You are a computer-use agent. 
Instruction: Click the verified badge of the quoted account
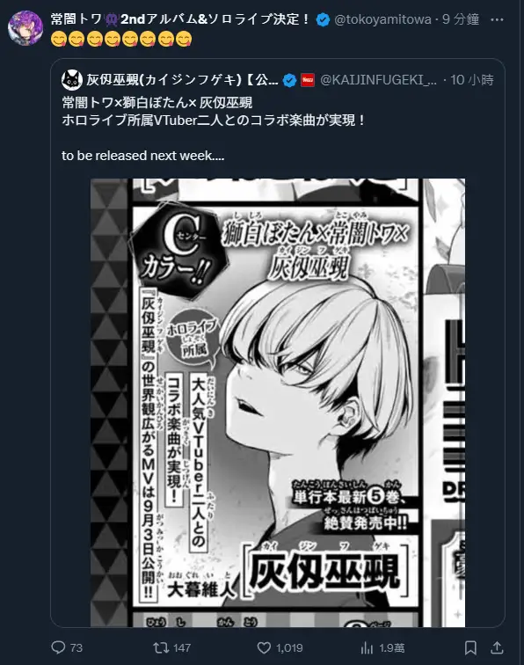(x=289, y=80)
